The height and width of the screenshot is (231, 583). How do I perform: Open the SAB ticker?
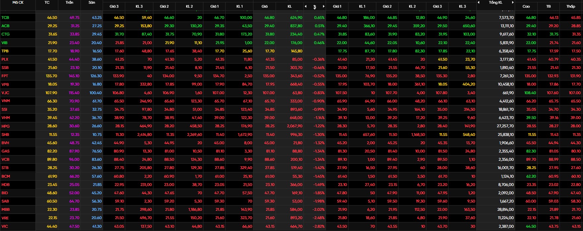[x=5, y=201]
